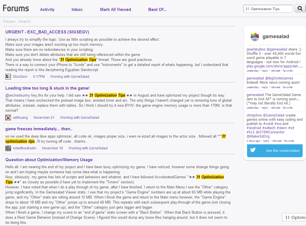The width and height of the screenshot is (306, 226).
Task: Open Working with GameSalad under zellhuang
Action: [79, 118]
